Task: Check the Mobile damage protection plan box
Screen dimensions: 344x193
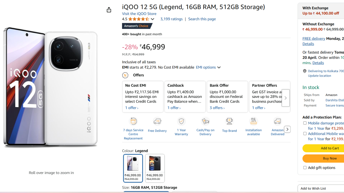Action: pos(305,123)
